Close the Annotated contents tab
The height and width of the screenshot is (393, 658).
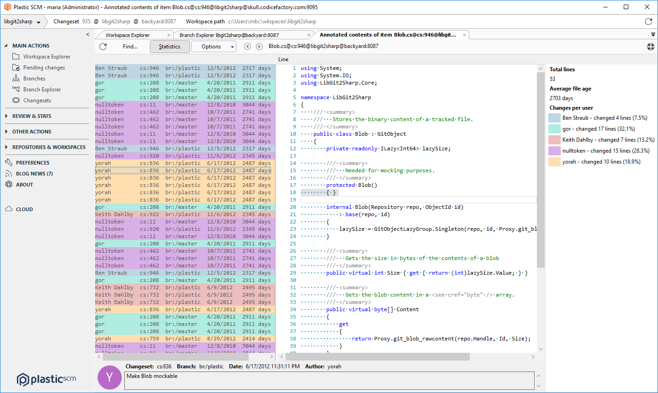click(x=464, y=35)
